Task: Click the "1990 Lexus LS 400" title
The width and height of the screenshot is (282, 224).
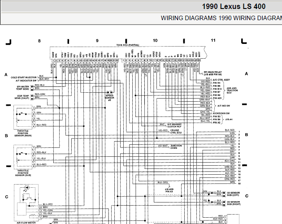Action: coord(234,6)
